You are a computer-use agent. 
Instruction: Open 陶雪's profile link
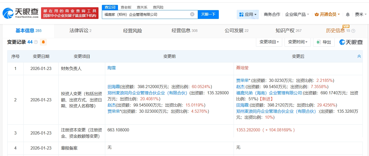click(x=112, y=68)
